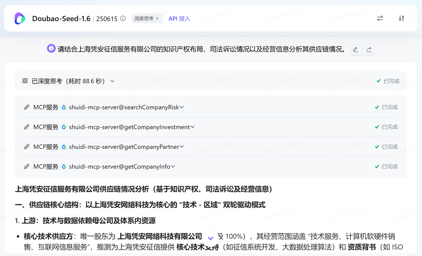Click the MCP plug icon in getCompanyInfo row

(x=27, y=166)
